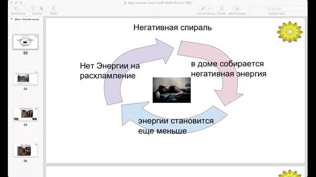This screenshot has width=316, height=177.
Task: Click the text Нет Энергии на расхламление
Action: (x=110, y=71)
